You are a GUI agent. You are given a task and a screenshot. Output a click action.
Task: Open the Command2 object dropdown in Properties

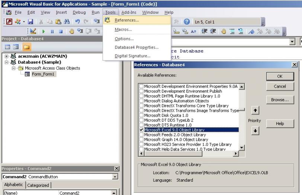click(115, 177)
